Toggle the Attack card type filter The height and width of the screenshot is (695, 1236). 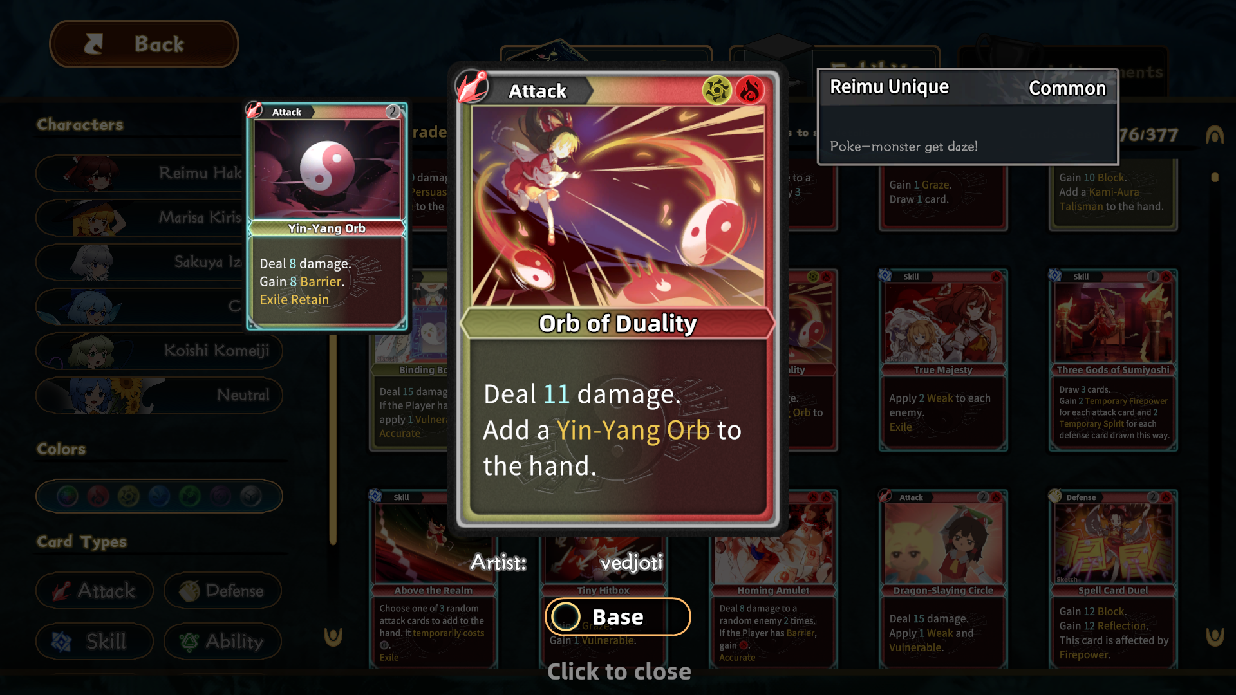point(95,591)
